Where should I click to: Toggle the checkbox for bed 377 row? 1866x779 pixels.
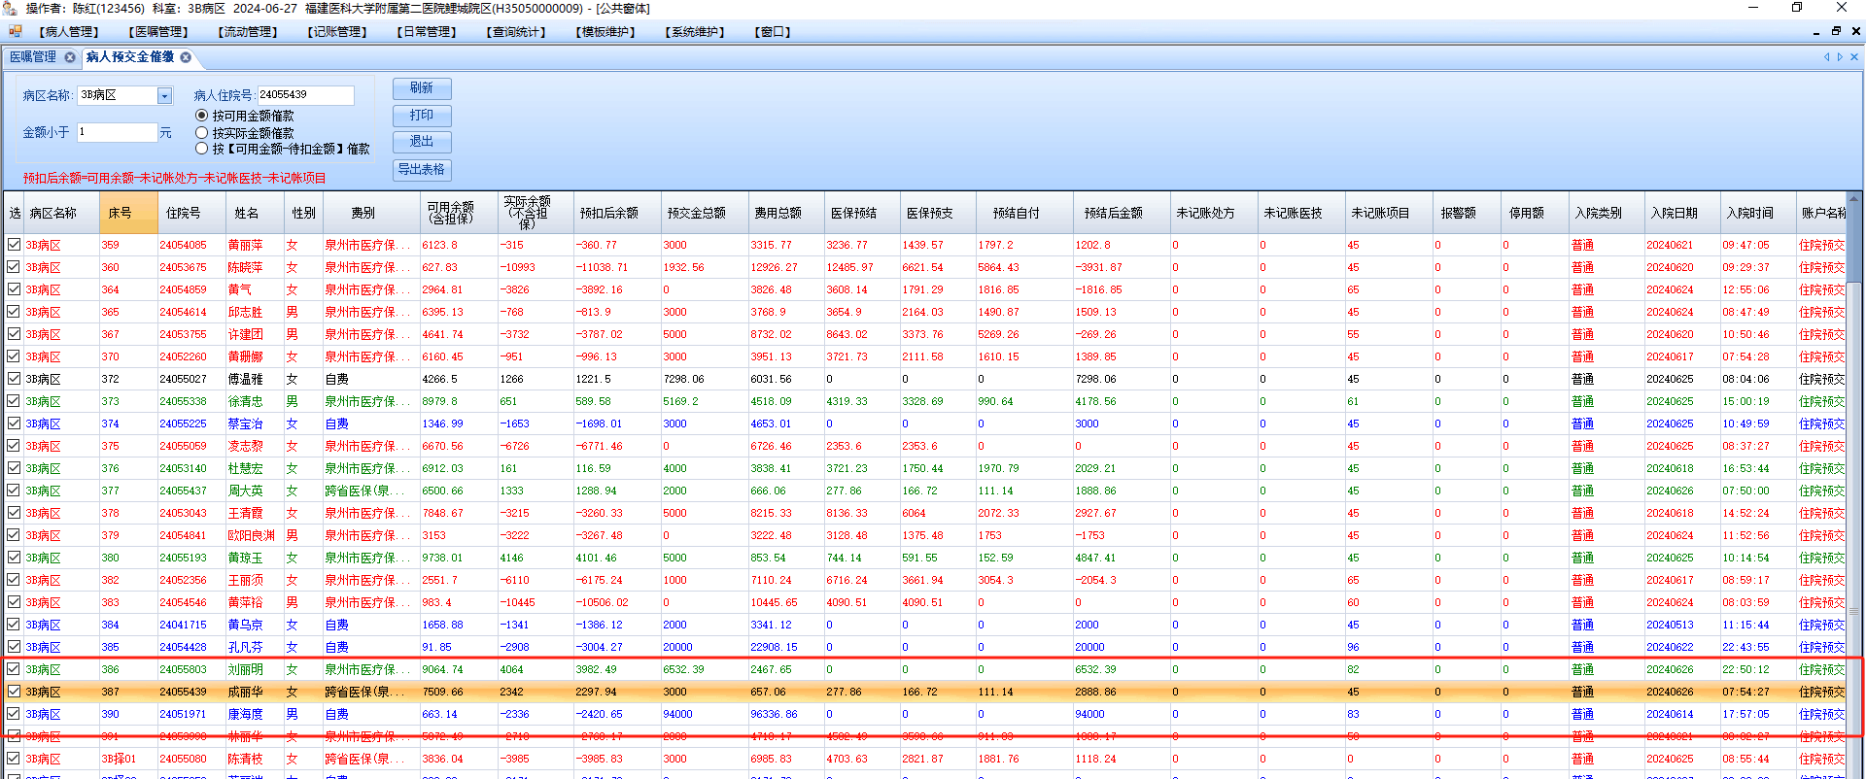coord(14,491)
